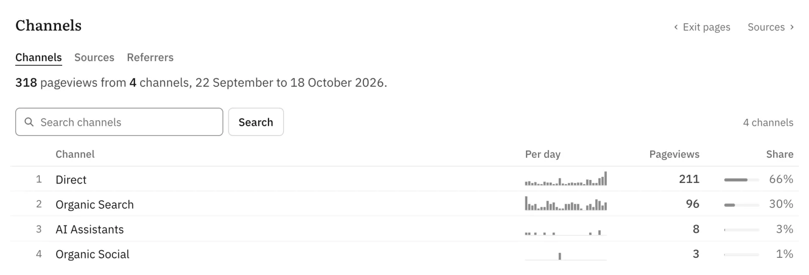Click the Search button

(256, 122)
